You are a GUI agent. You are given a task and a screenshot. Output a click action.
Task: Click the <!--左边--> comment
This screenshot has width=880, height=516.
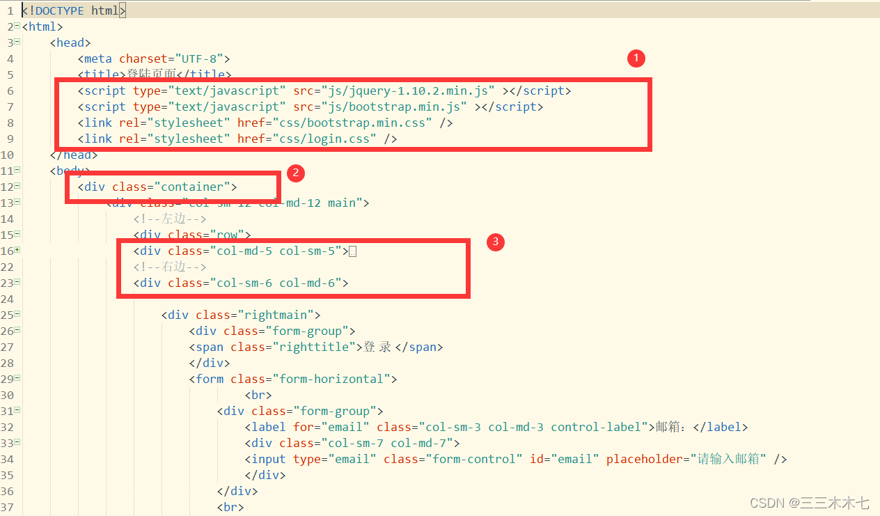pyautogui.click(x=171, y=219)
